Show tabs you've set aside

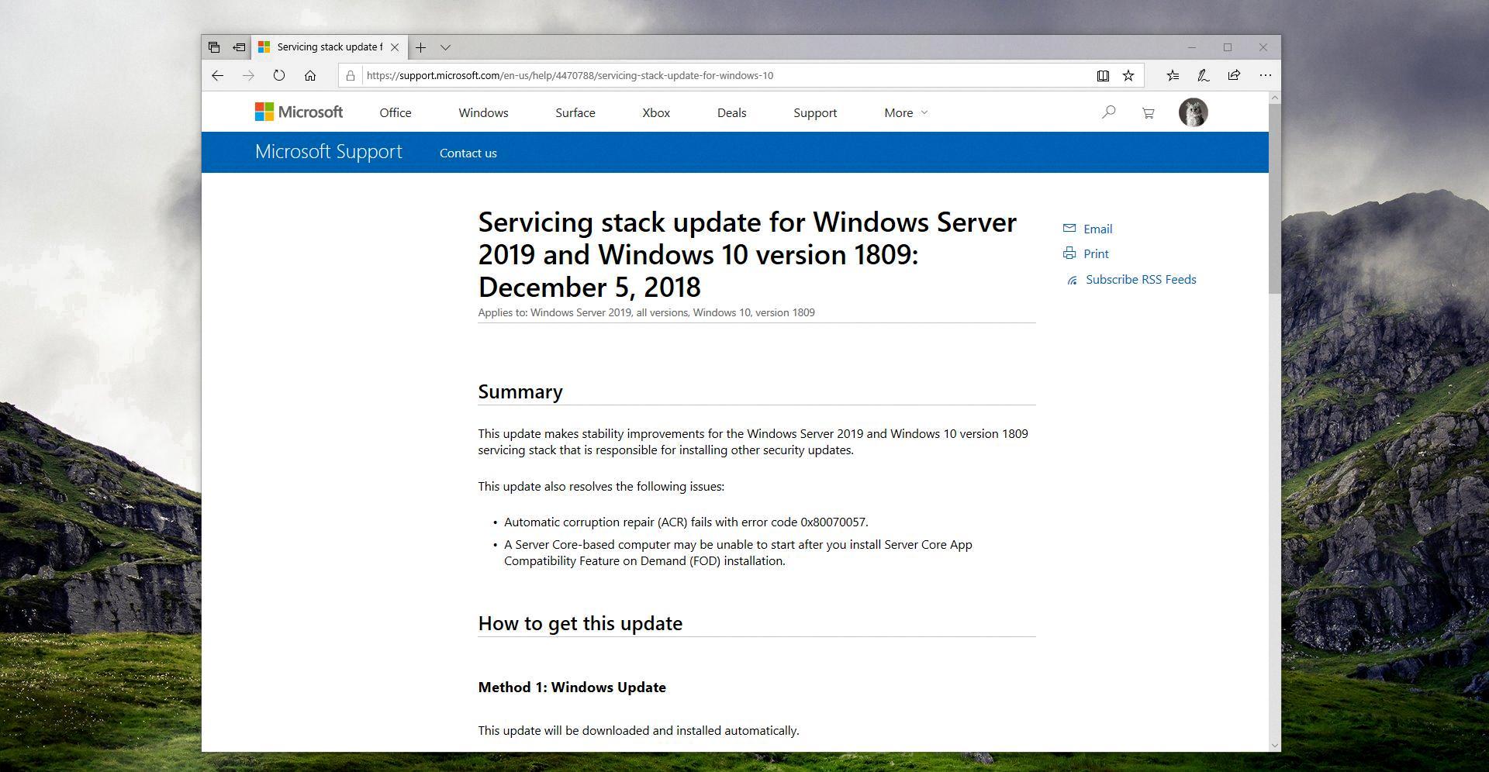pyautogui.click(x=214, y=47)
